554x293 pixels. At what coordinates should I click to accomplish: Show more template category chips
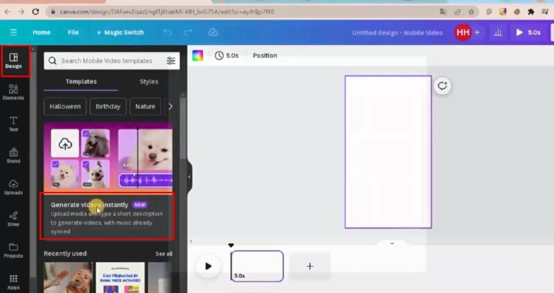pyautogui.click(x=170, y=107)
